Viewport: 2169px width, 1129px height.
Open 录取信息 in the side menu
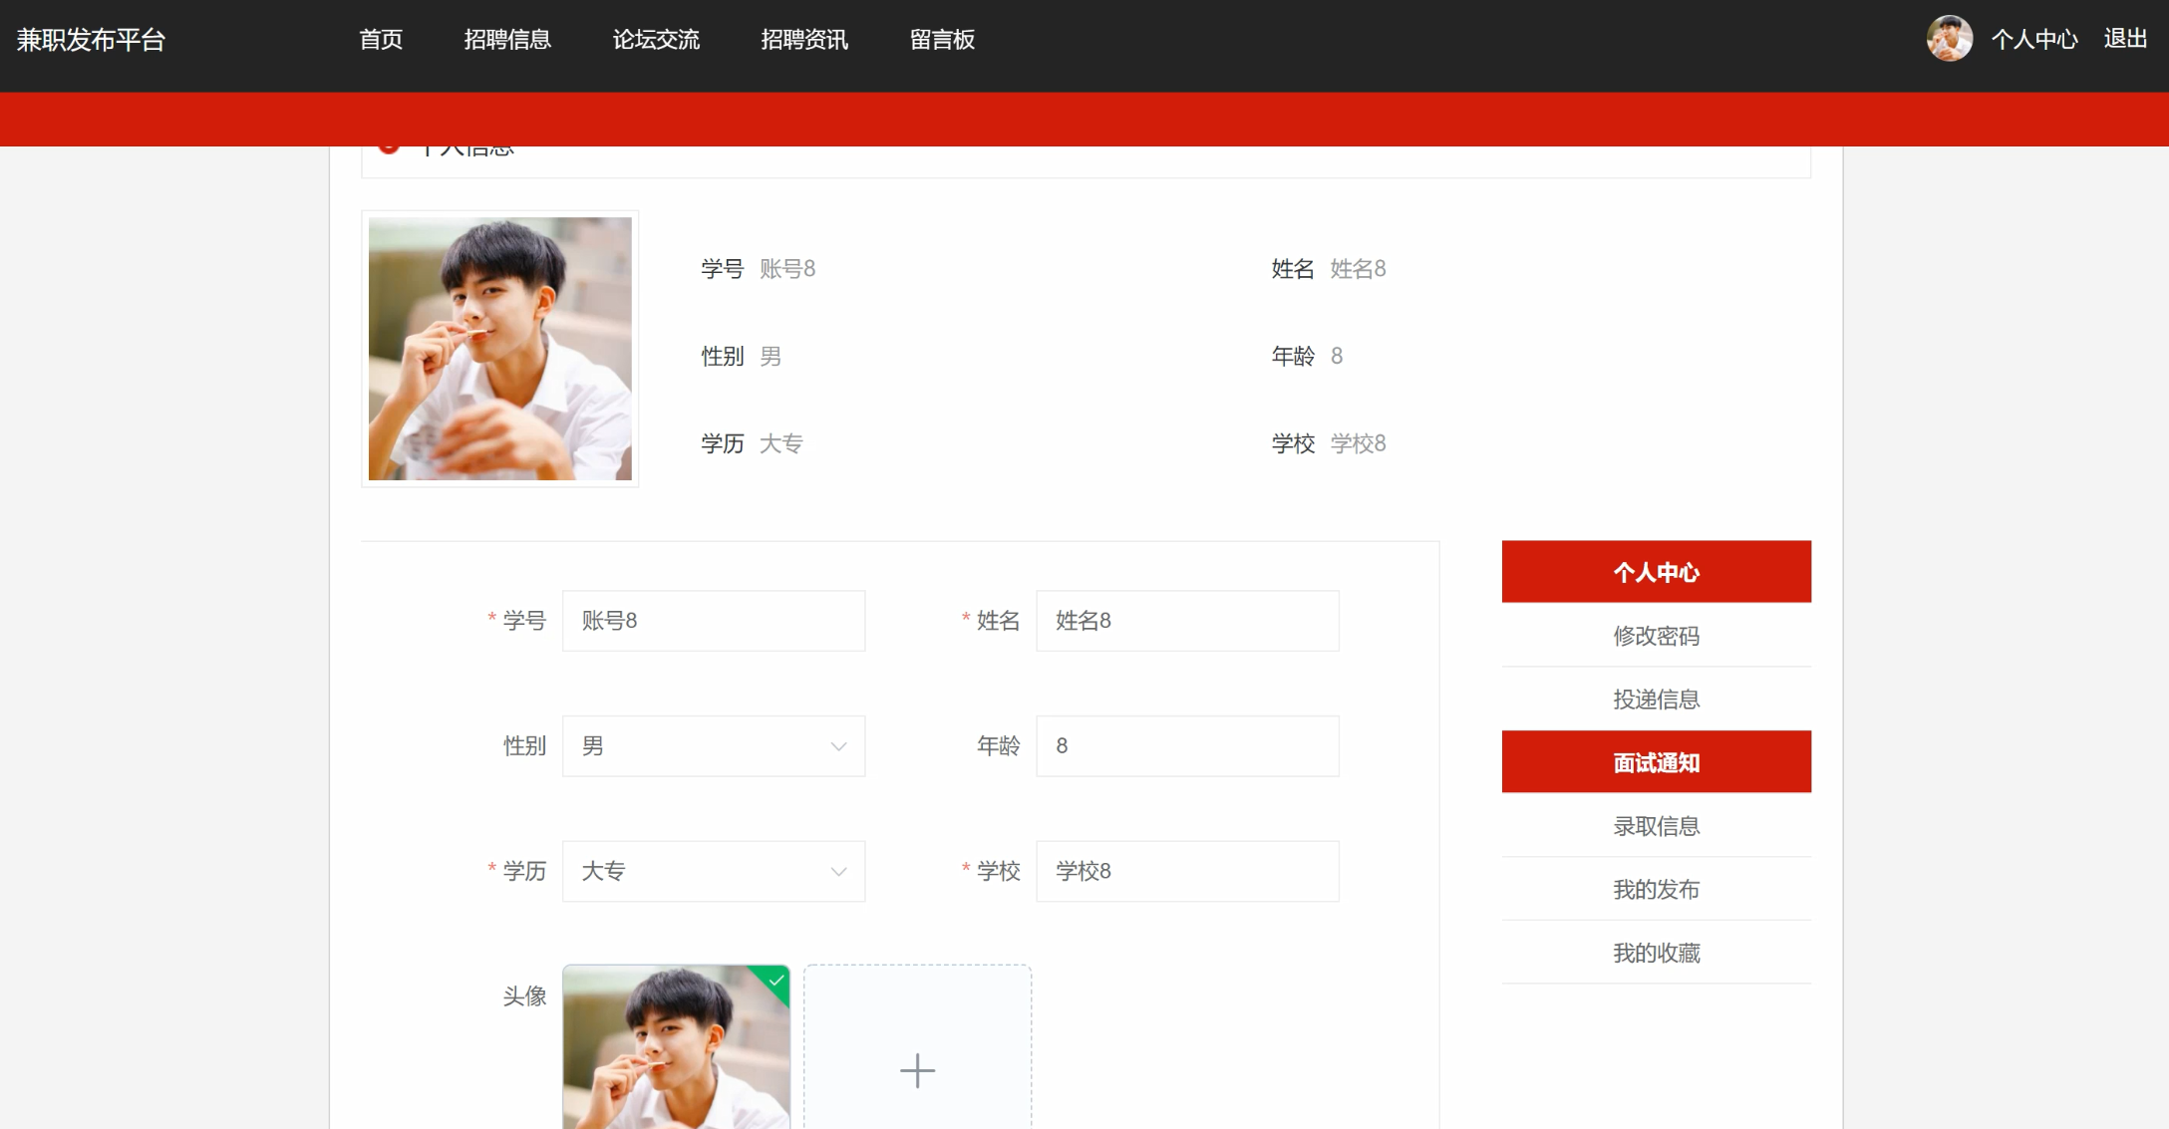[1656, 826]
